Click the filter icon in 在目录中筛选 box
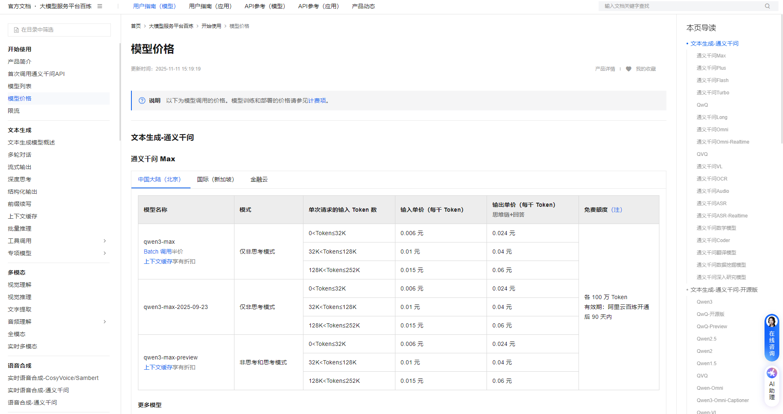783x414 pixels. point(16,30)
